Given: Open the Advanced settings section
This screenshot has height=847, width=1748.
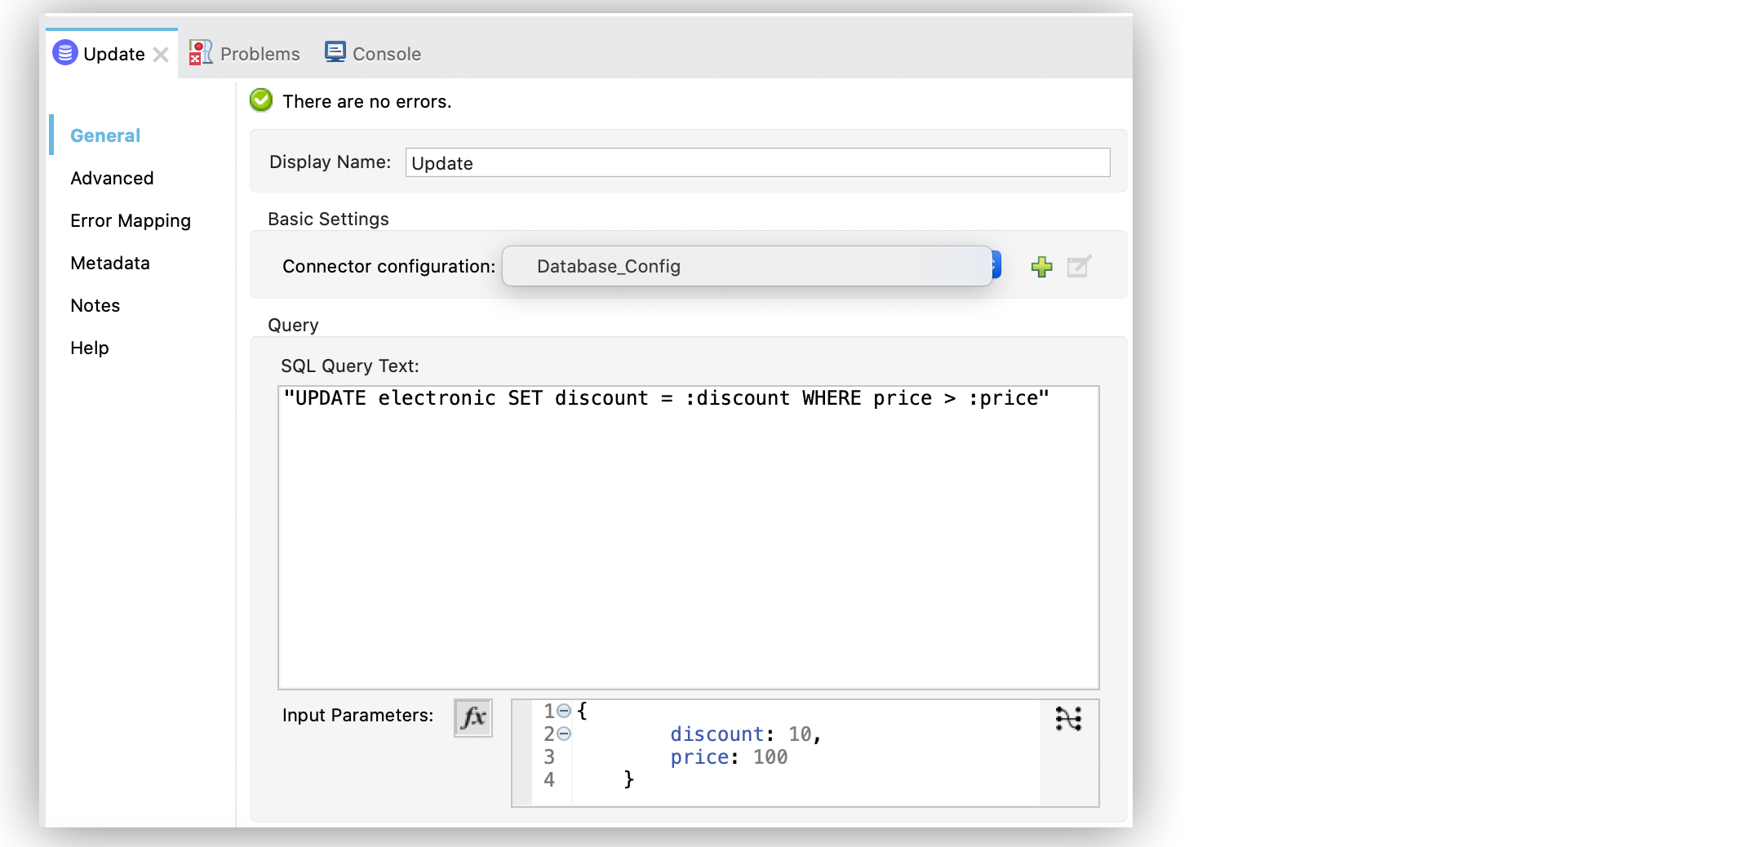Looking at the screenshot, I should 112,178.
